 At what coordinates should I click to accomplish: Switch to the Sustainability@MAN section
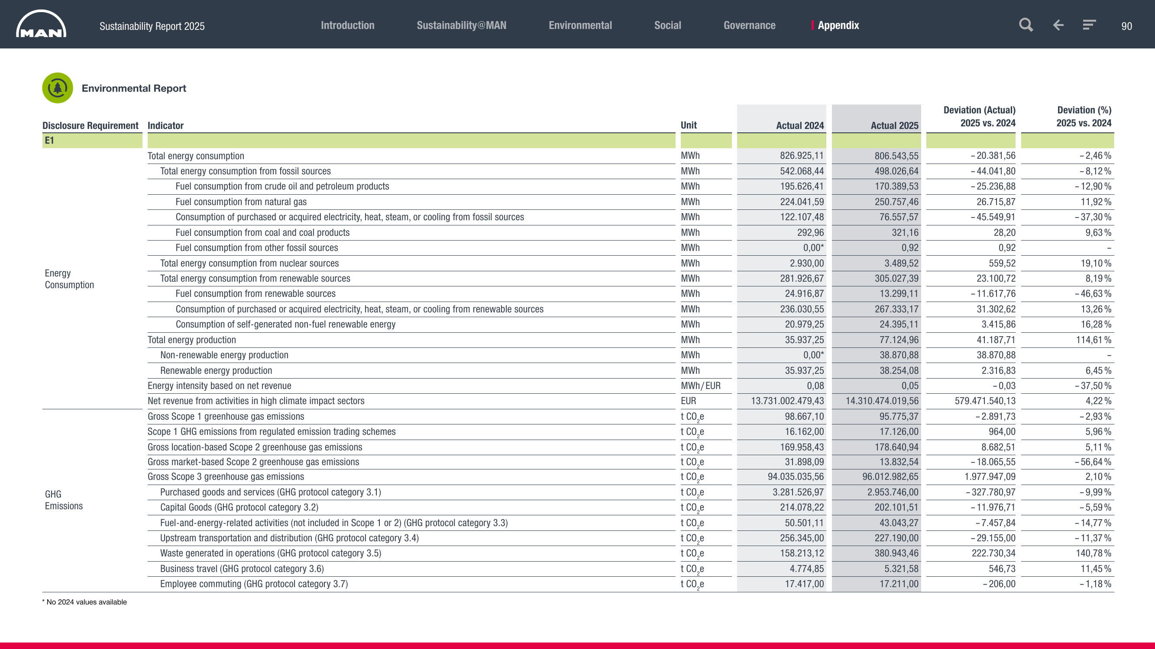point(461,26)
